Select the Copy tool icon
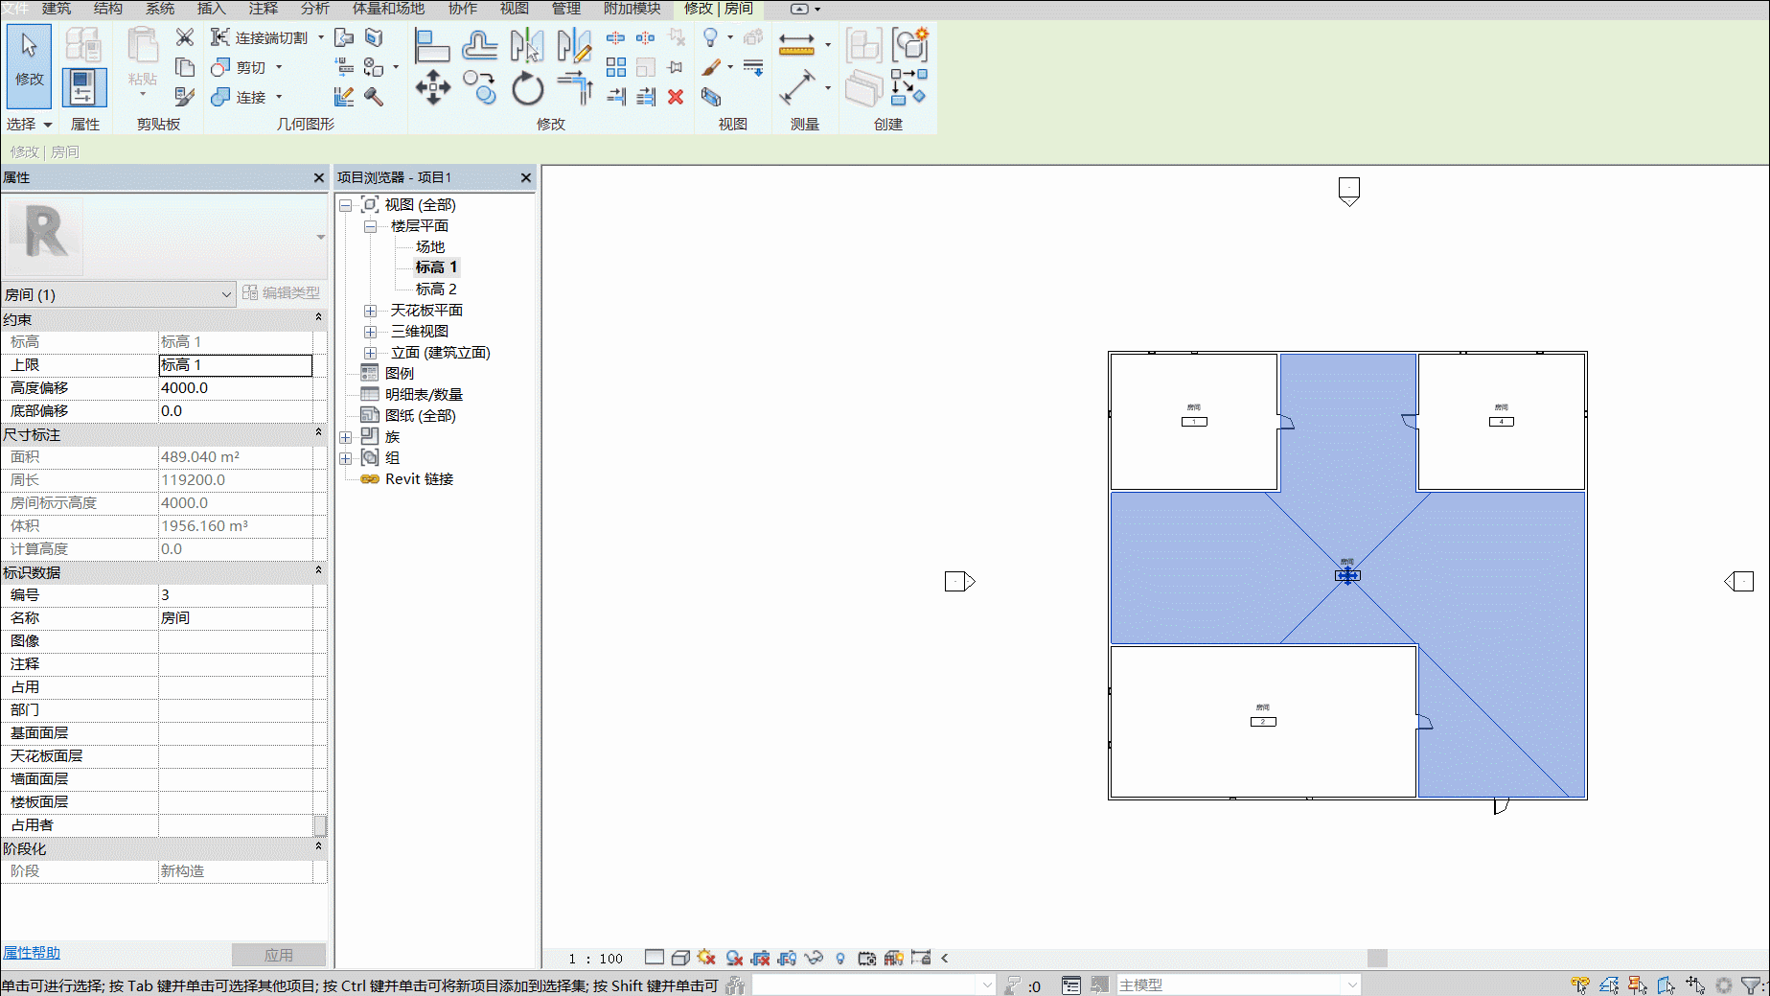The width and height of the screenshot is (1770, 996). (479, 88)
